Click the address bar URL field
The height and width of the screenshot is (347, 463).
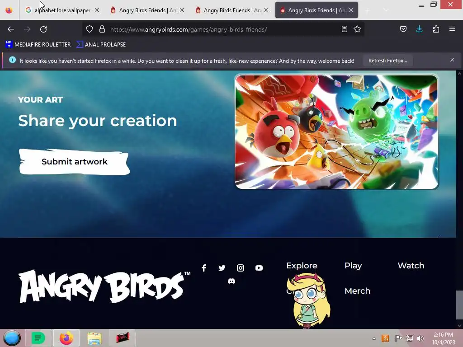(223, 29)
